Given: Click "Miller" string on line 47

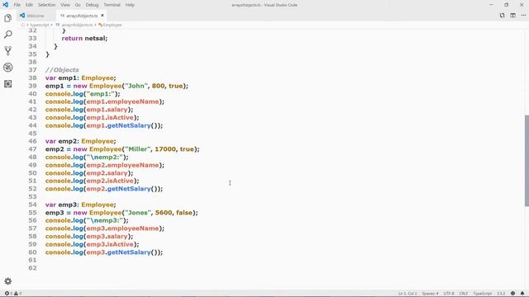Looking at the screenshot, I should (x=137, y=149).
